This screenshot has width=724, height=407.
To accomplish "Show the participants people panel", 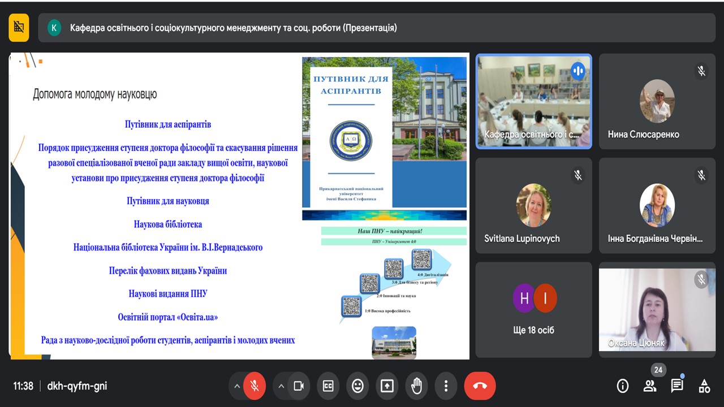I will pyautogui.click(x=650, y=386).
